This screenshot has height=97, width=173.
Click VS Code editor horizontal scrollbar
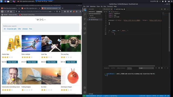tap(132, 66)
